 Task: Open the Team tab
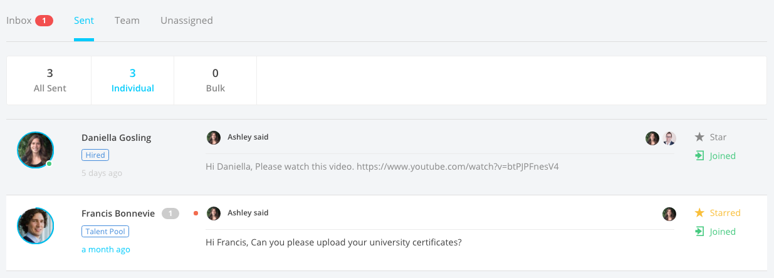(x=127, y=21)
